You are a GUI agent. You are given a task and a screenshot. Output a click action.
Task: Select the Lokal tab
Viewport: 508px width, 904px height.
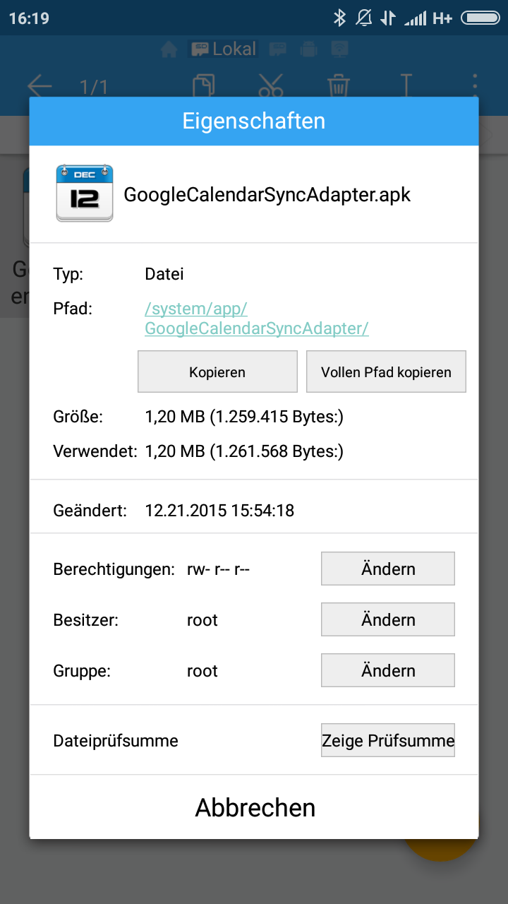pos(224,49)
